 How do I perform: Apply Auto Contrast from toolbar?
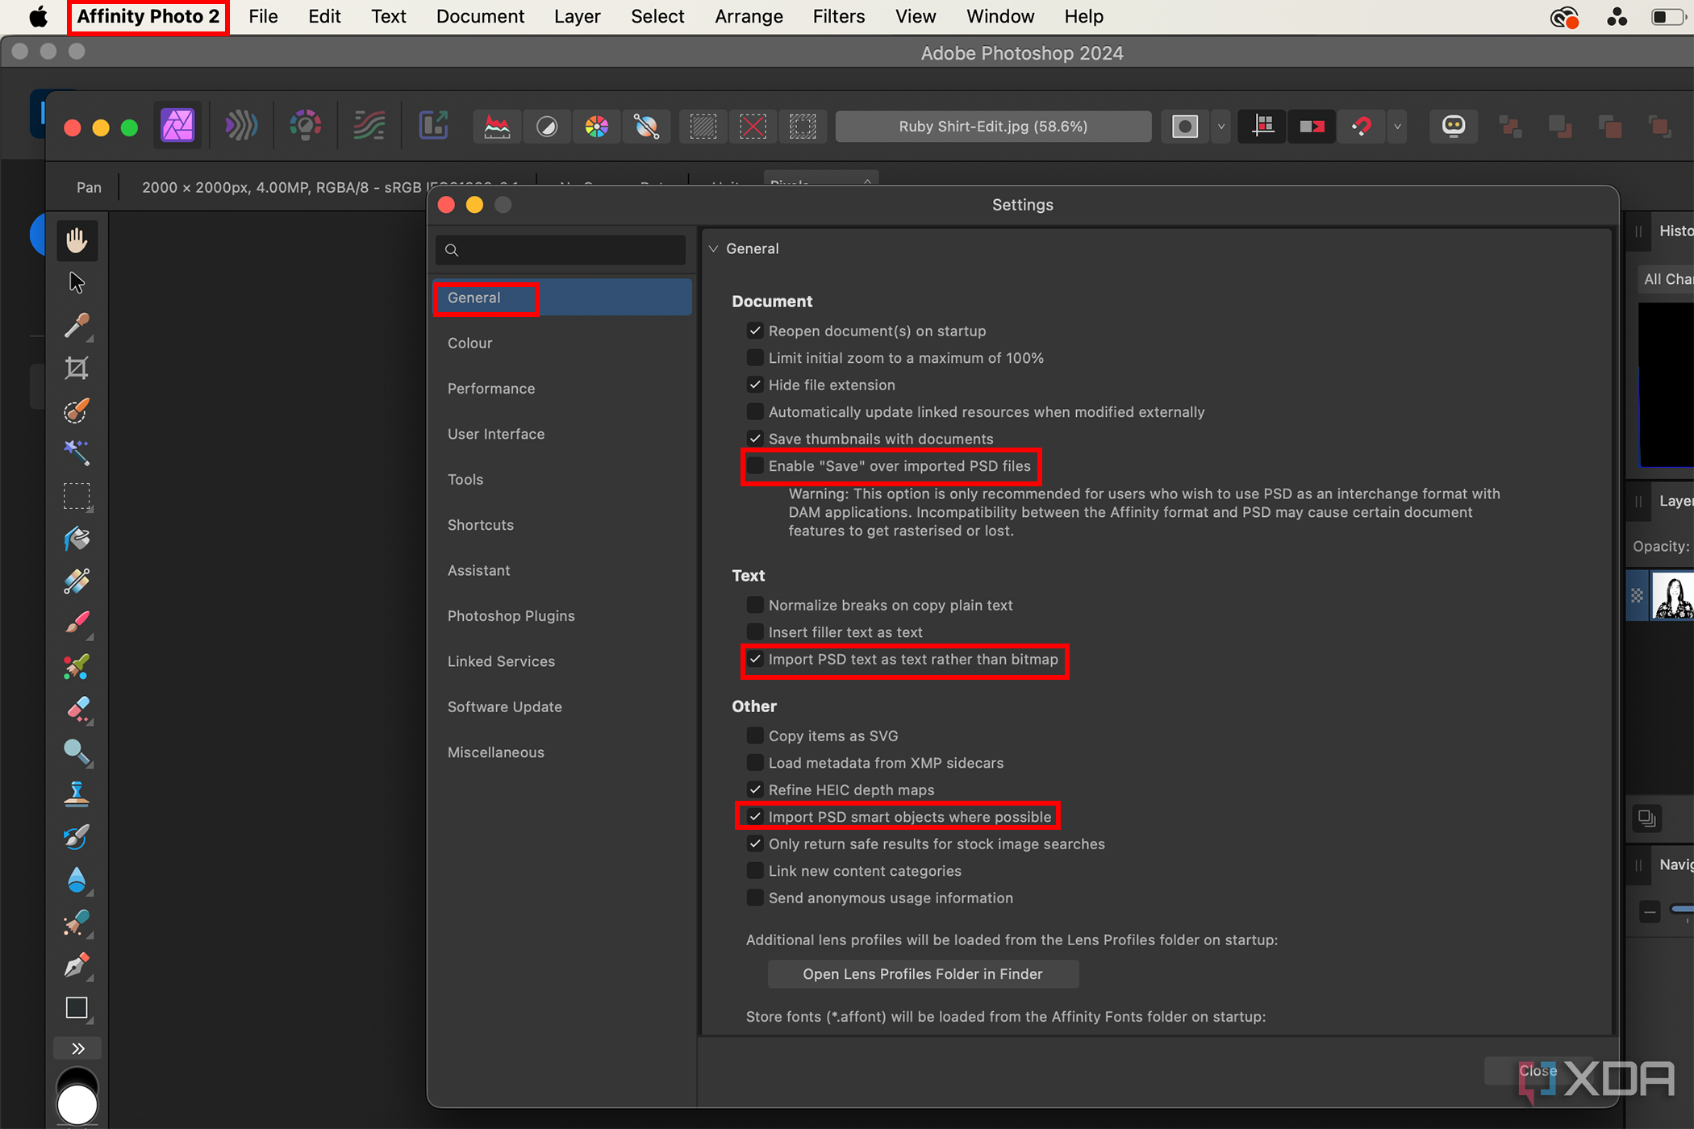pos(547,127)
